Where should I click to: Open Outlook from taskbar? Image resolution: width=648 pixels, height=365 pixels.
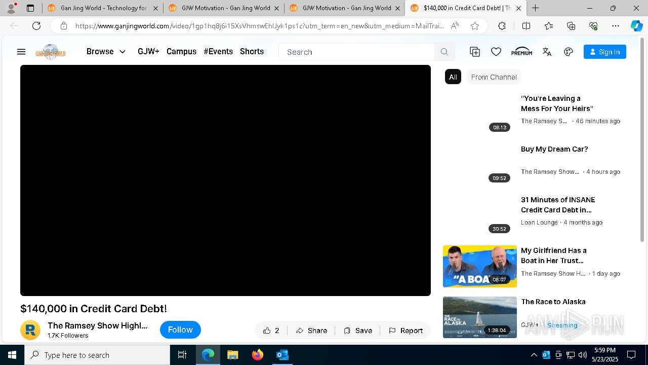coord(282,355)
